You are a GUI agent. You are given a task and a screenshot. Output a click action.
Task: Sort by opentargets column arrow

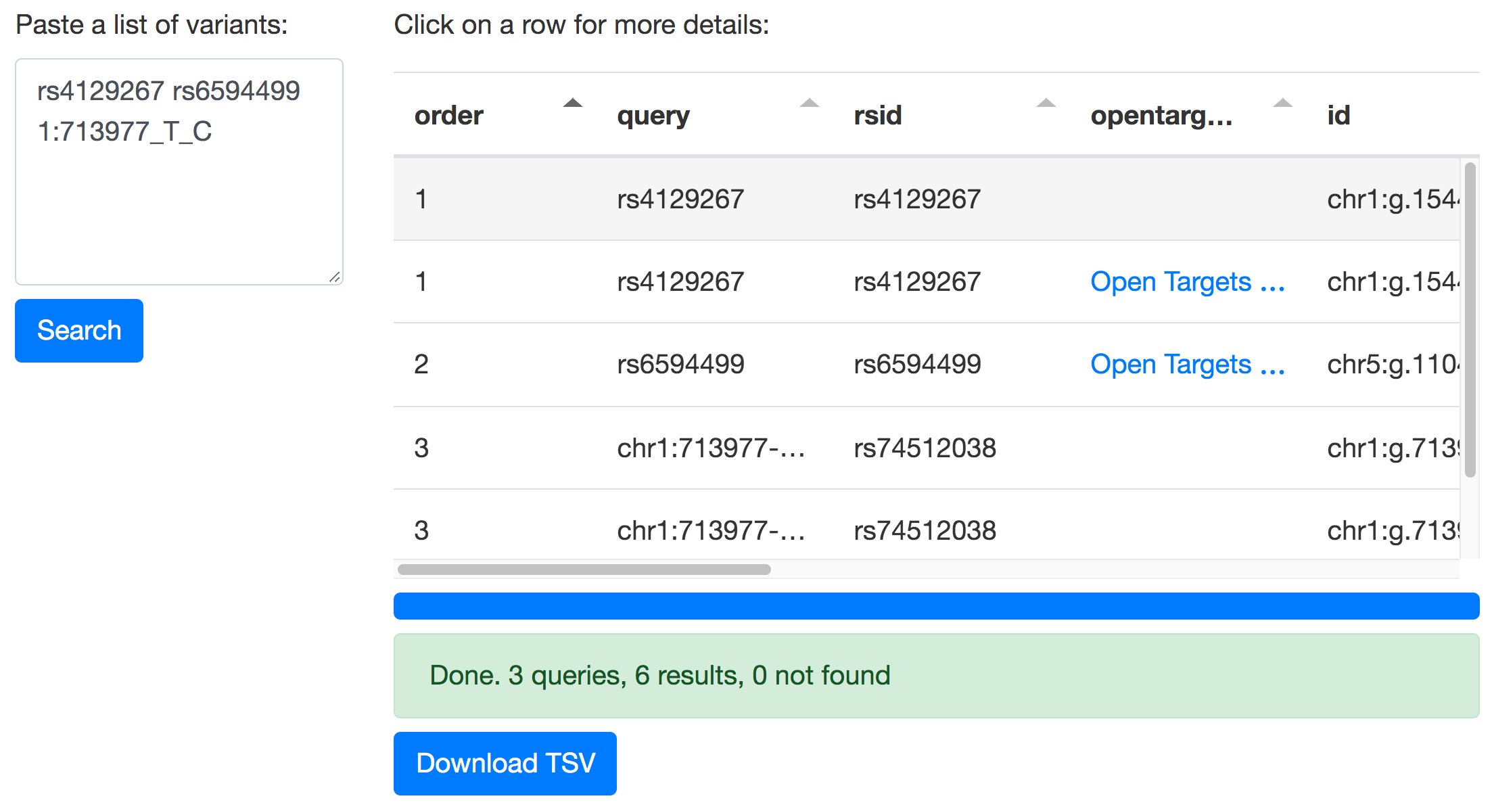(1283, 103)
